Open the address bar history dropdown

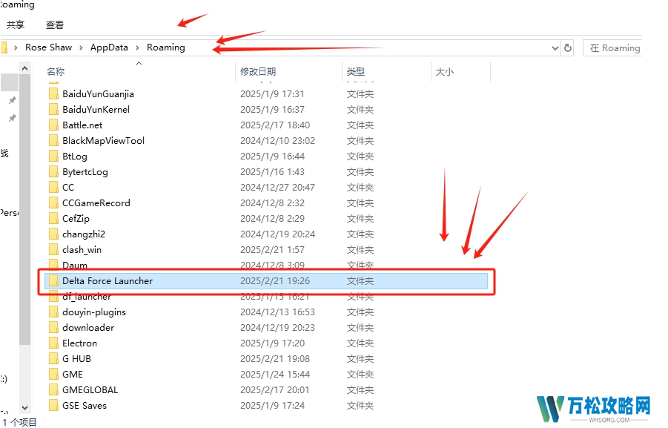[555, 47]
